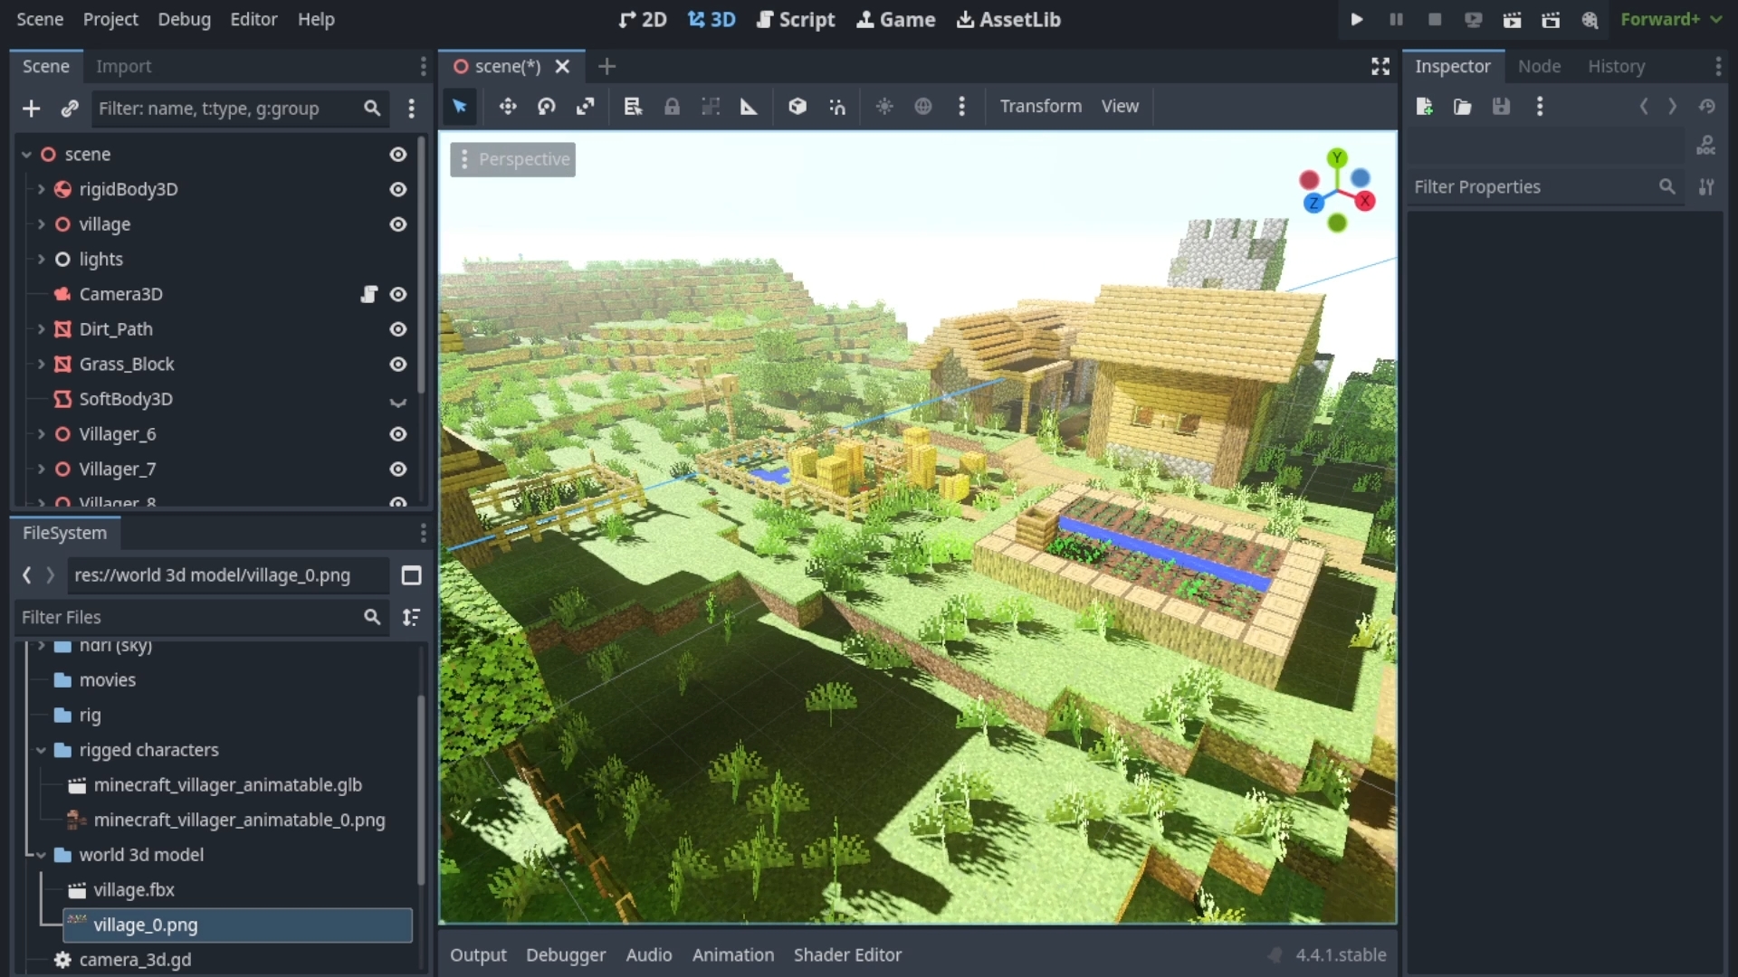1738x977 pixels.
Task: Activate the Move Mode tool
Action: [x=508, y=107]
